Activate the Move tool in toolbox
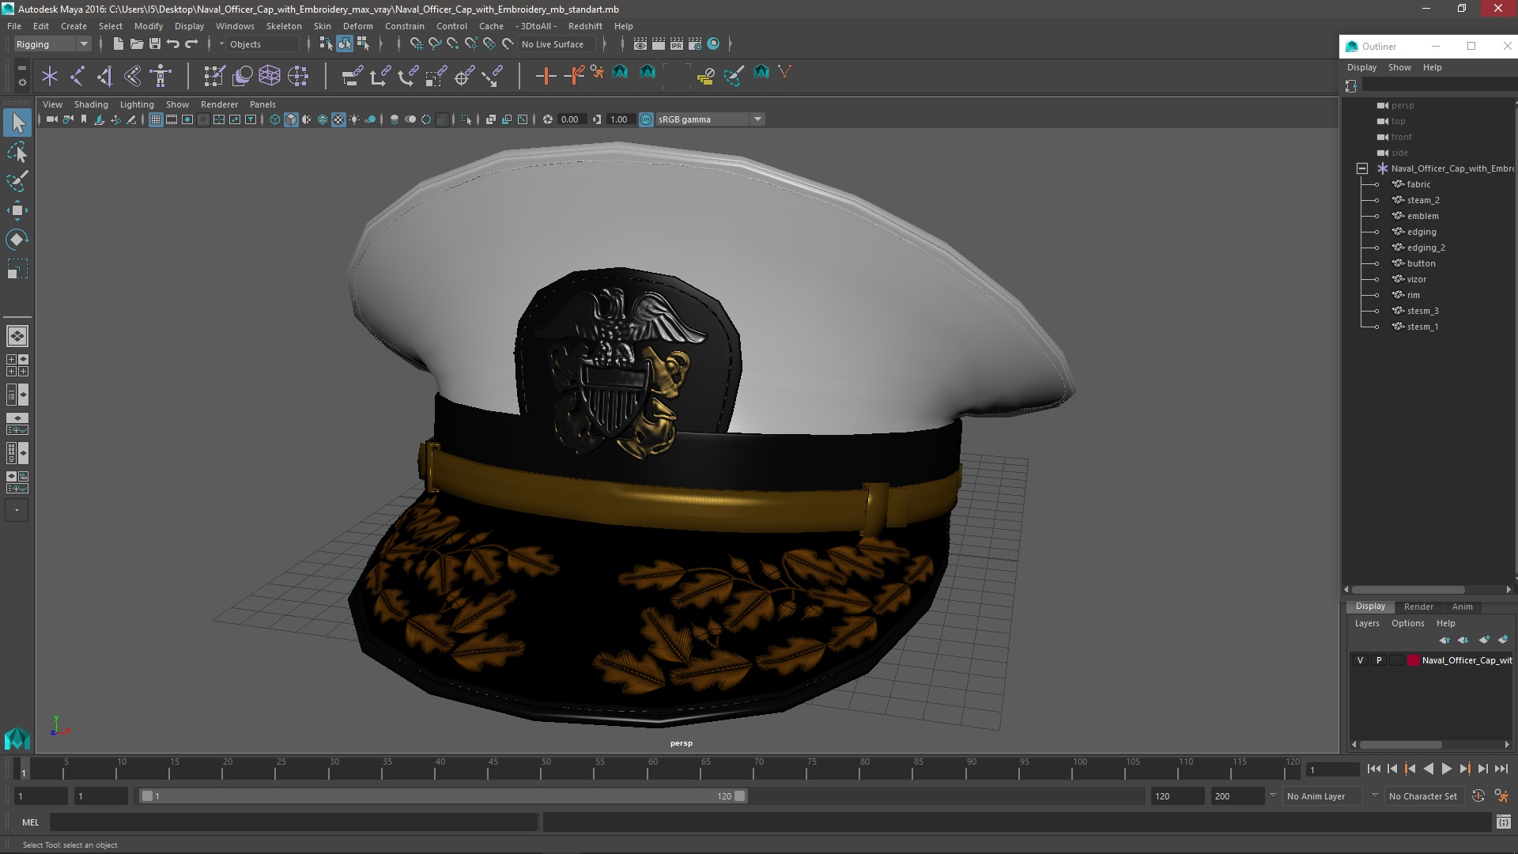The height and width of the screenshot is (854, 1518). (x=17, y=210)
